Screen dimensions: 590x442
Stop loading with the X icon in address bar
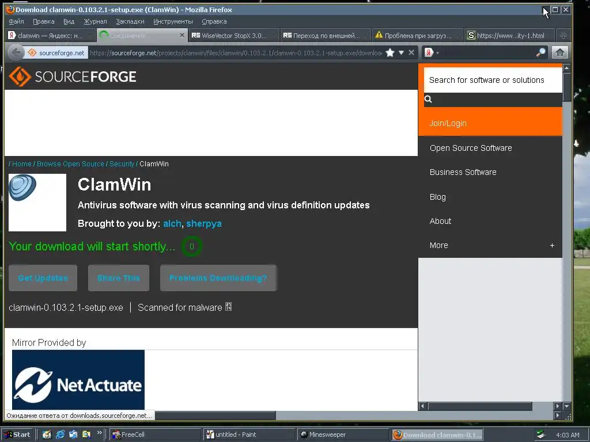click(411, 52)
